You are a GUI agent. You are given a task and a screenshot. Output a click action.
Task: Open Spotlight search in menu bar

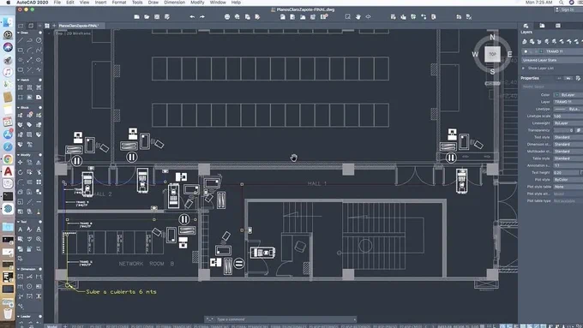pos(561,3)
